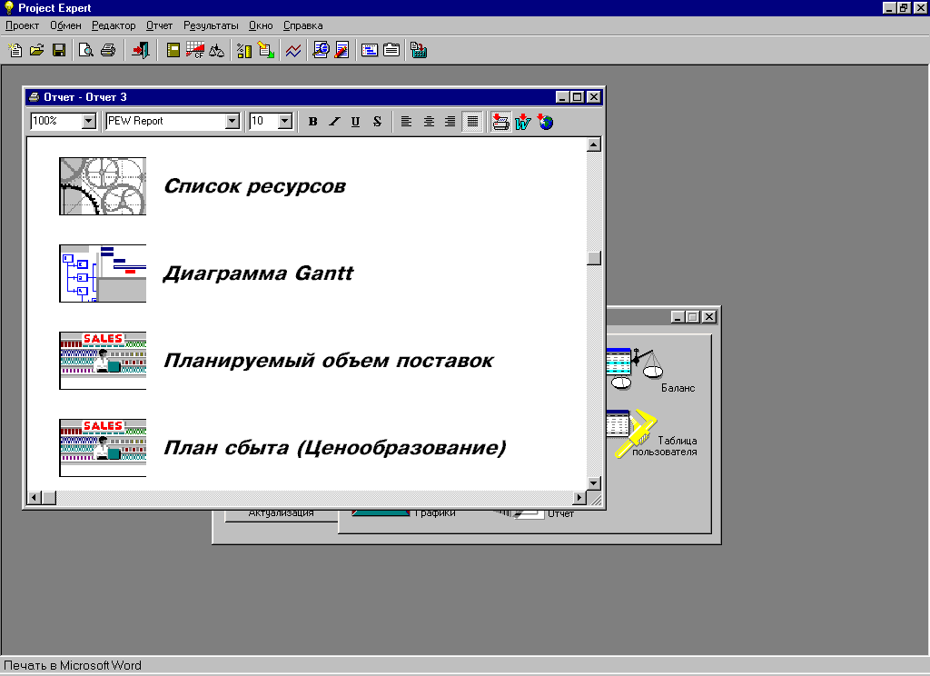
Task: Toggle bold formatting in report toolbar
Action: (x=312, y=122)
